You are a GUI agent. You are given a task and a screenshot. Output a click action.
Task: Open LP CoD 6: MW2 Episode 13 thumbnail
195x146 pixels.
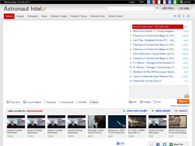pos(137,122)
